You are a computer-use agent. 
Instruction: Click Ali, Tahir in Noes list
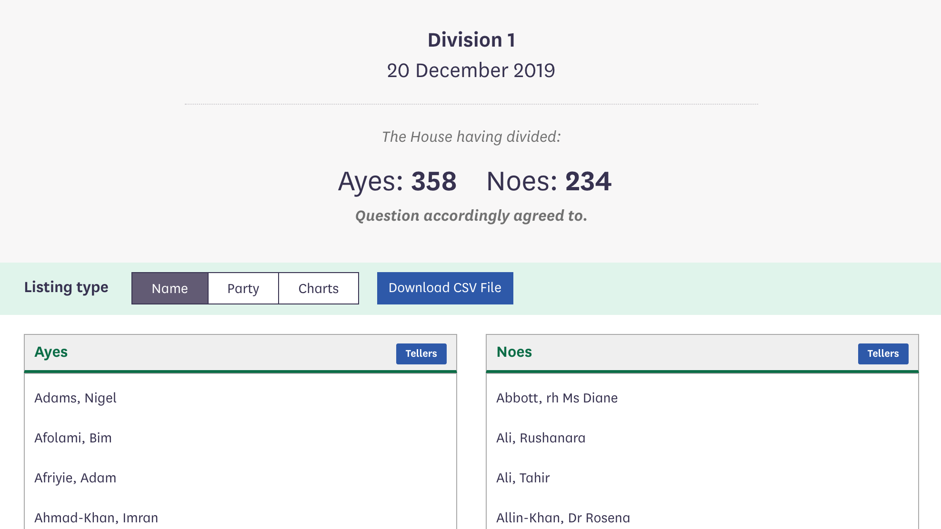click(523, 478)
